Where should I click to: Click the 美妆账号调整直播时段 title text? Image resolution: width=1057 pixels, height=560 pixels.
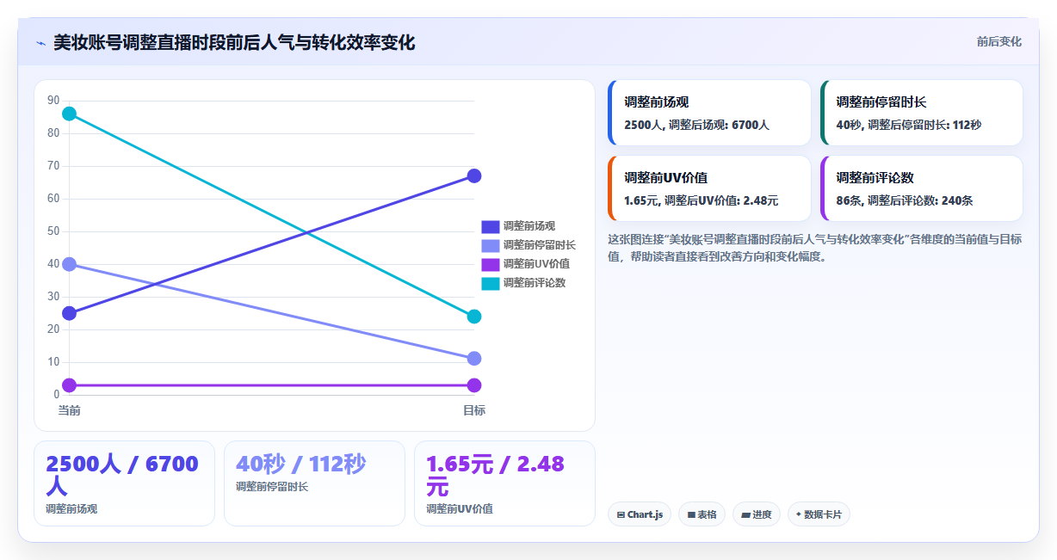coord(234,42)
